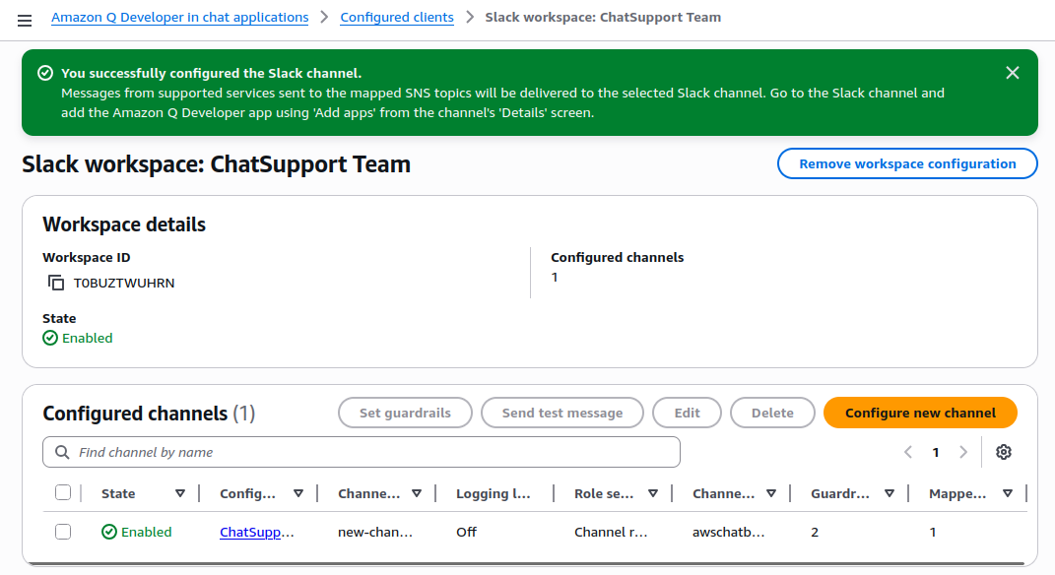Go to previous page of channels
Viewport: 1055px width, 575px height.
point(908,452)
